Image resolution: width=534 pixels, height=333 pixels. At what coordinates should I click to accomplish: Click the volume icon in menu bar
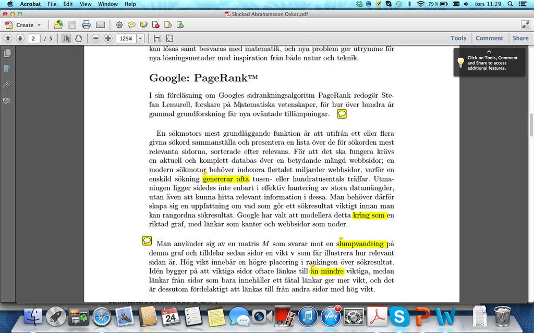click(x=466, y=4)
